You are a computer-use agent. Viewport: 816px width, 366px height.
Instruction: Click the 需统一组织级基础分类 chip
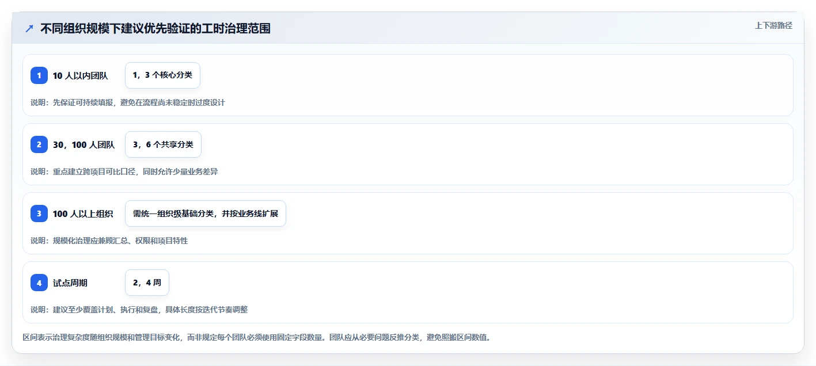(x=206, y=213)
